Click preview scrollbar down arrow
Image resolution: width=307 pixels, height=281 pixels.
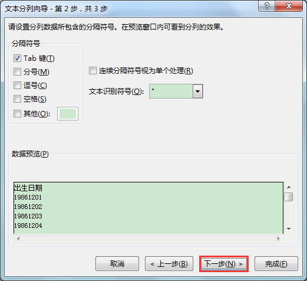289,228
